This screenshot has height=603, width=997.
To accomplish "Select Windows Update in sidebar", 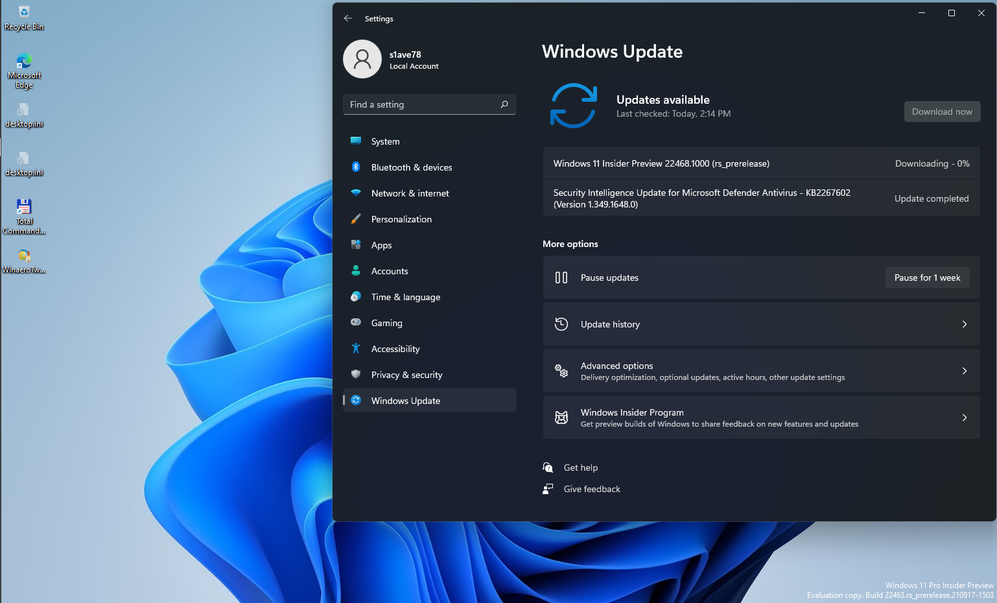I will pyautogui.click(x=430, y=401).
